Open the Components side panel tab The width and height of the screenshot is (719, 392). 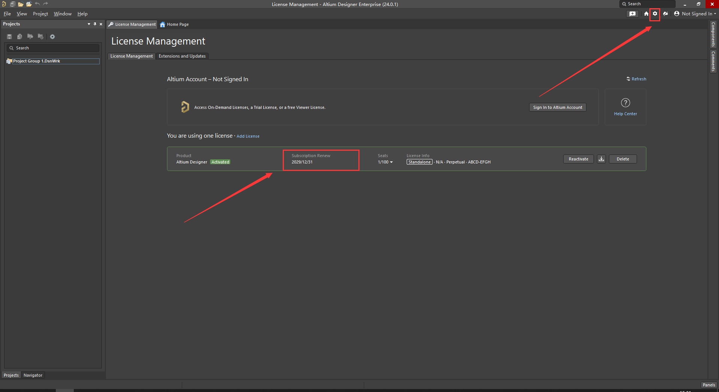point(713,34)
